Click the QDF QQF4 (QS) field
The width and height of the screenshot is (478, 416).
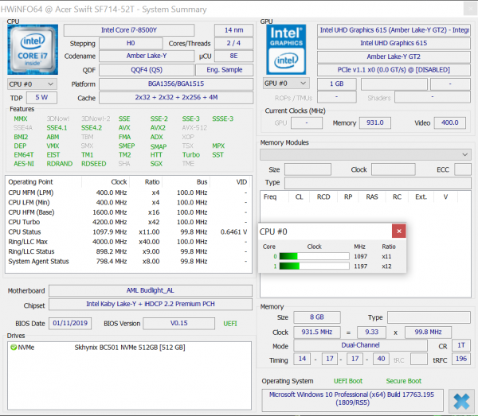147,70
